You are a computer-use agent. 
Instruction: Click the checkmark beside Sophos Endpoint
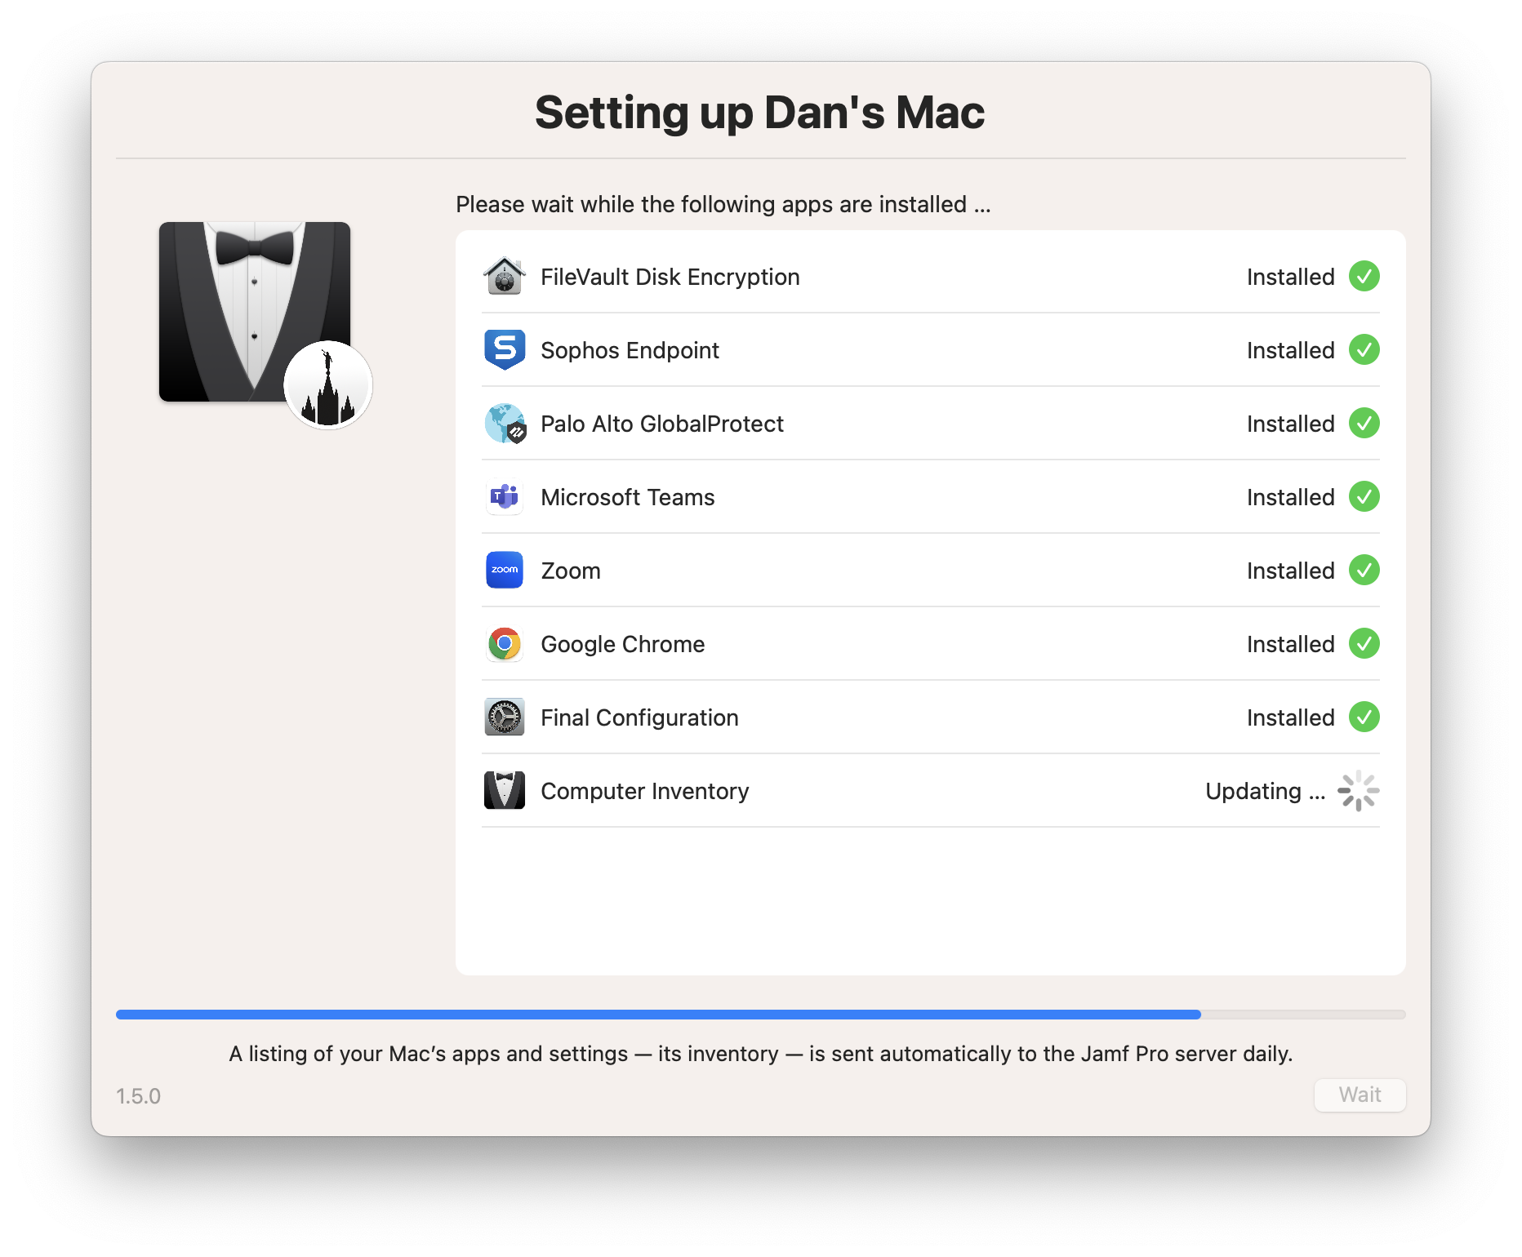pyautogui.click(x=1364, y=350)
